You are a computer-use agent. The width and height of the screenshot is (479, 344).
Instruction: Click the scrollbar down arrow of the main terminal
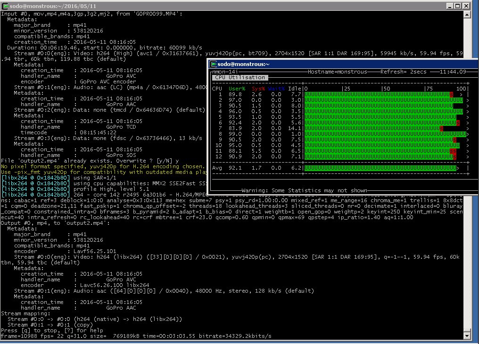tap(467, 336)
